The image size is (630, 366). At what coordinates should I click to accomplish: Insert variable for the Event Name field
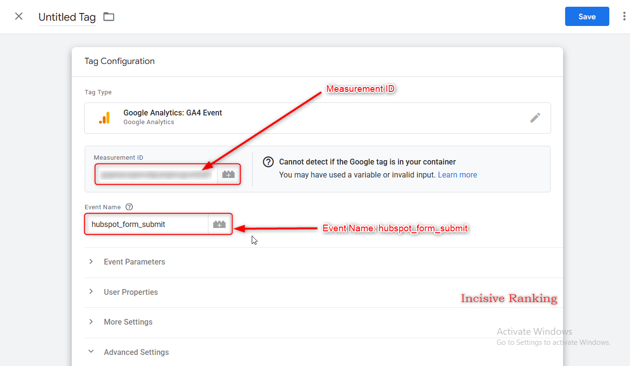coord(219,224)
